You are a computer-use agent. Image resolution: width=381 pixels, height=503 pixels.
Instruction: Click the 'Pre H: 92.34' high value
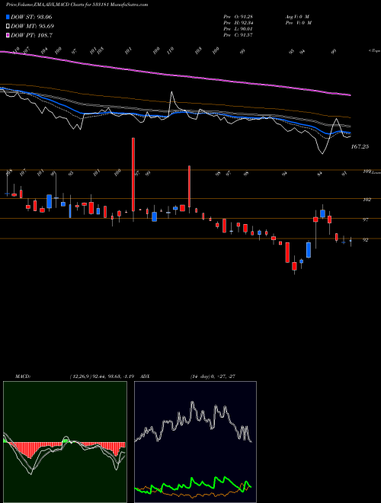coord(239,23)
